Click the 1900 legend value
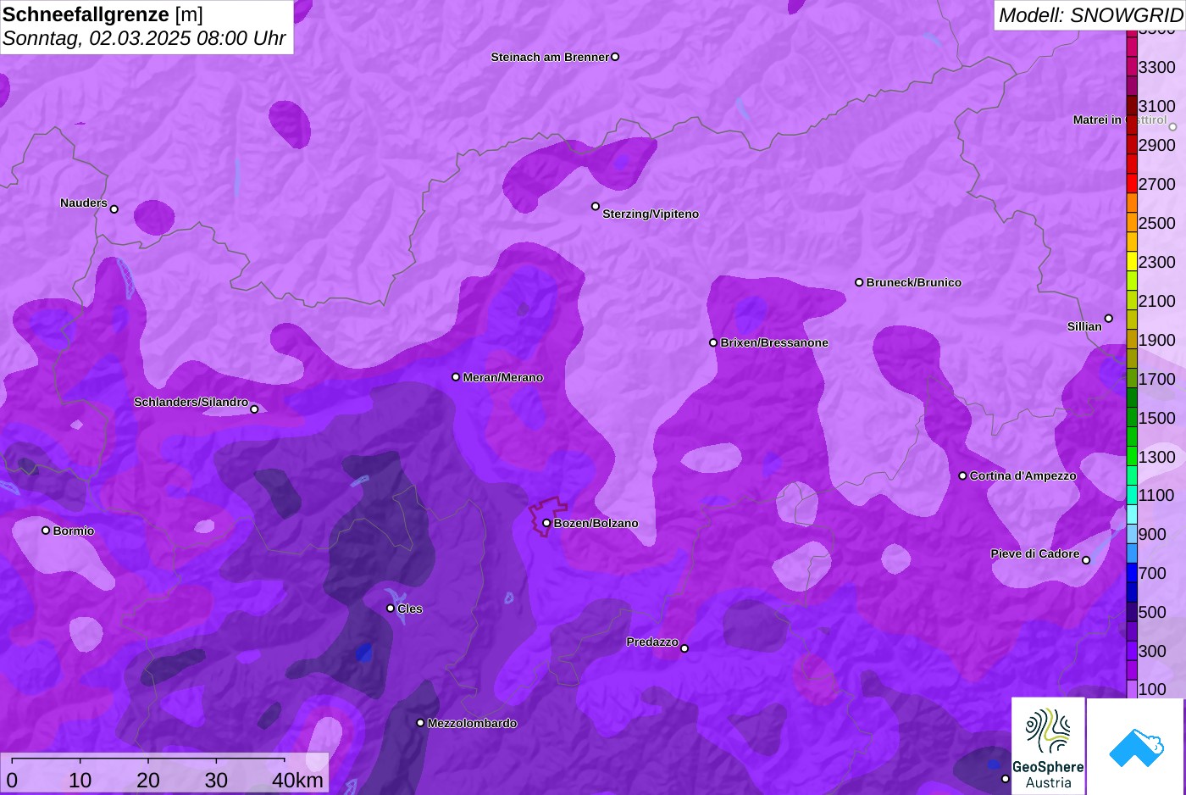This screenshot has width=1186, height=795. (1157, 340)
